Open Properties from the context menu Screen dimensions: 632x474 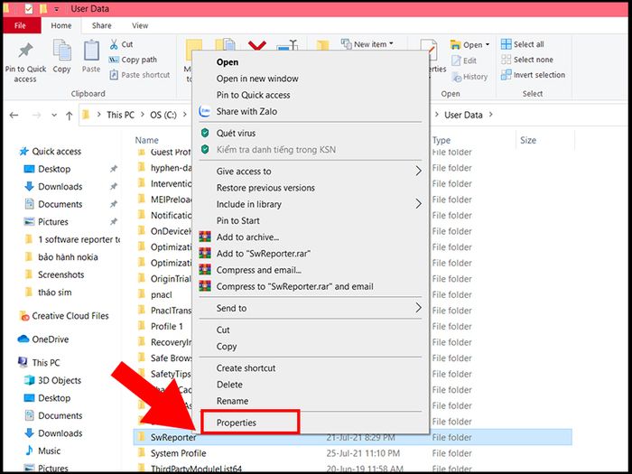click(x=237, y=423)
